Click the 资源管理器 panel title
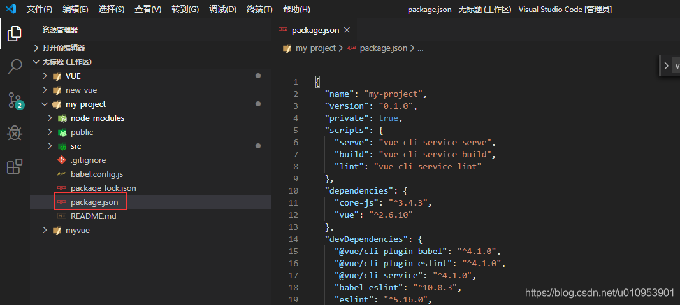This screenshot has height=305, width=680. pyautogui.click(x=60, y=30)
